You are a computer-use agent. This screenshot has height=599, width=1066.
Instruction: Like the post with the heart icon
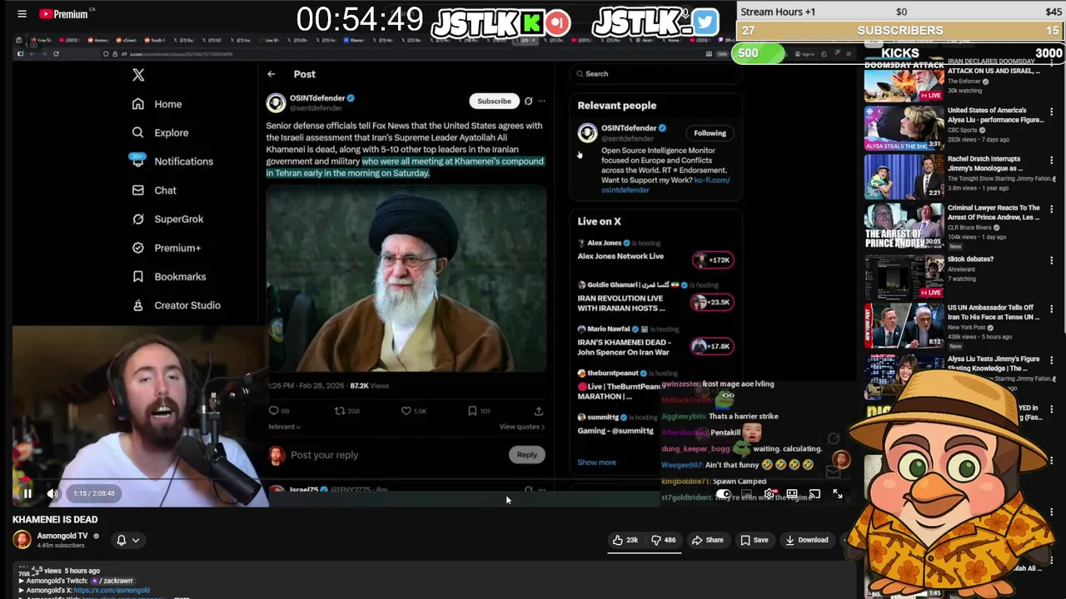[406, 410]
